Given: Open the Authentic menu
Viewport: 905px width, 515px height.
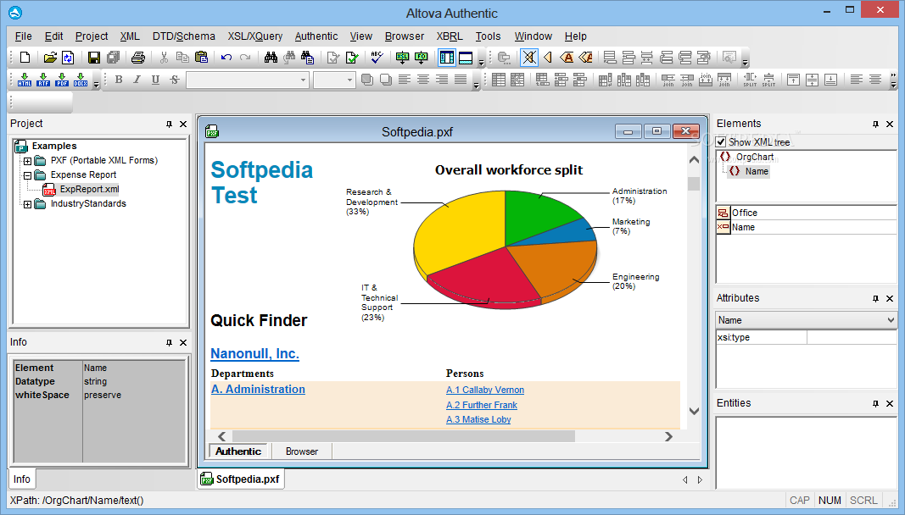Looking at the screenshot, I should tap(316, 36).
